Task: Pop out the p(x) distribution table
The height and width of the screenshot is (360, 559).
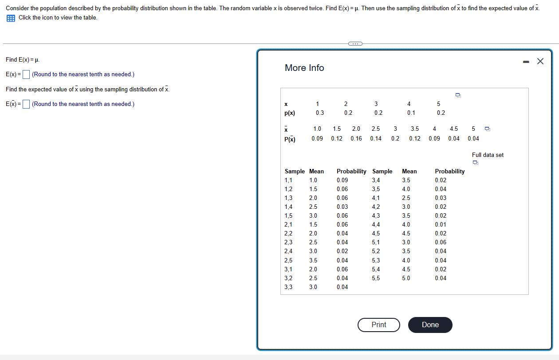Action: (x=458, y=95)
